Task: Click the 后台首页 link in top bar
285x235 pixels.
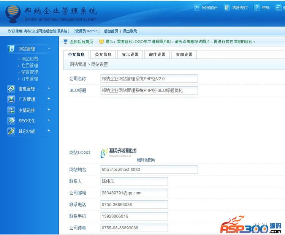Action: pos(111,31)
